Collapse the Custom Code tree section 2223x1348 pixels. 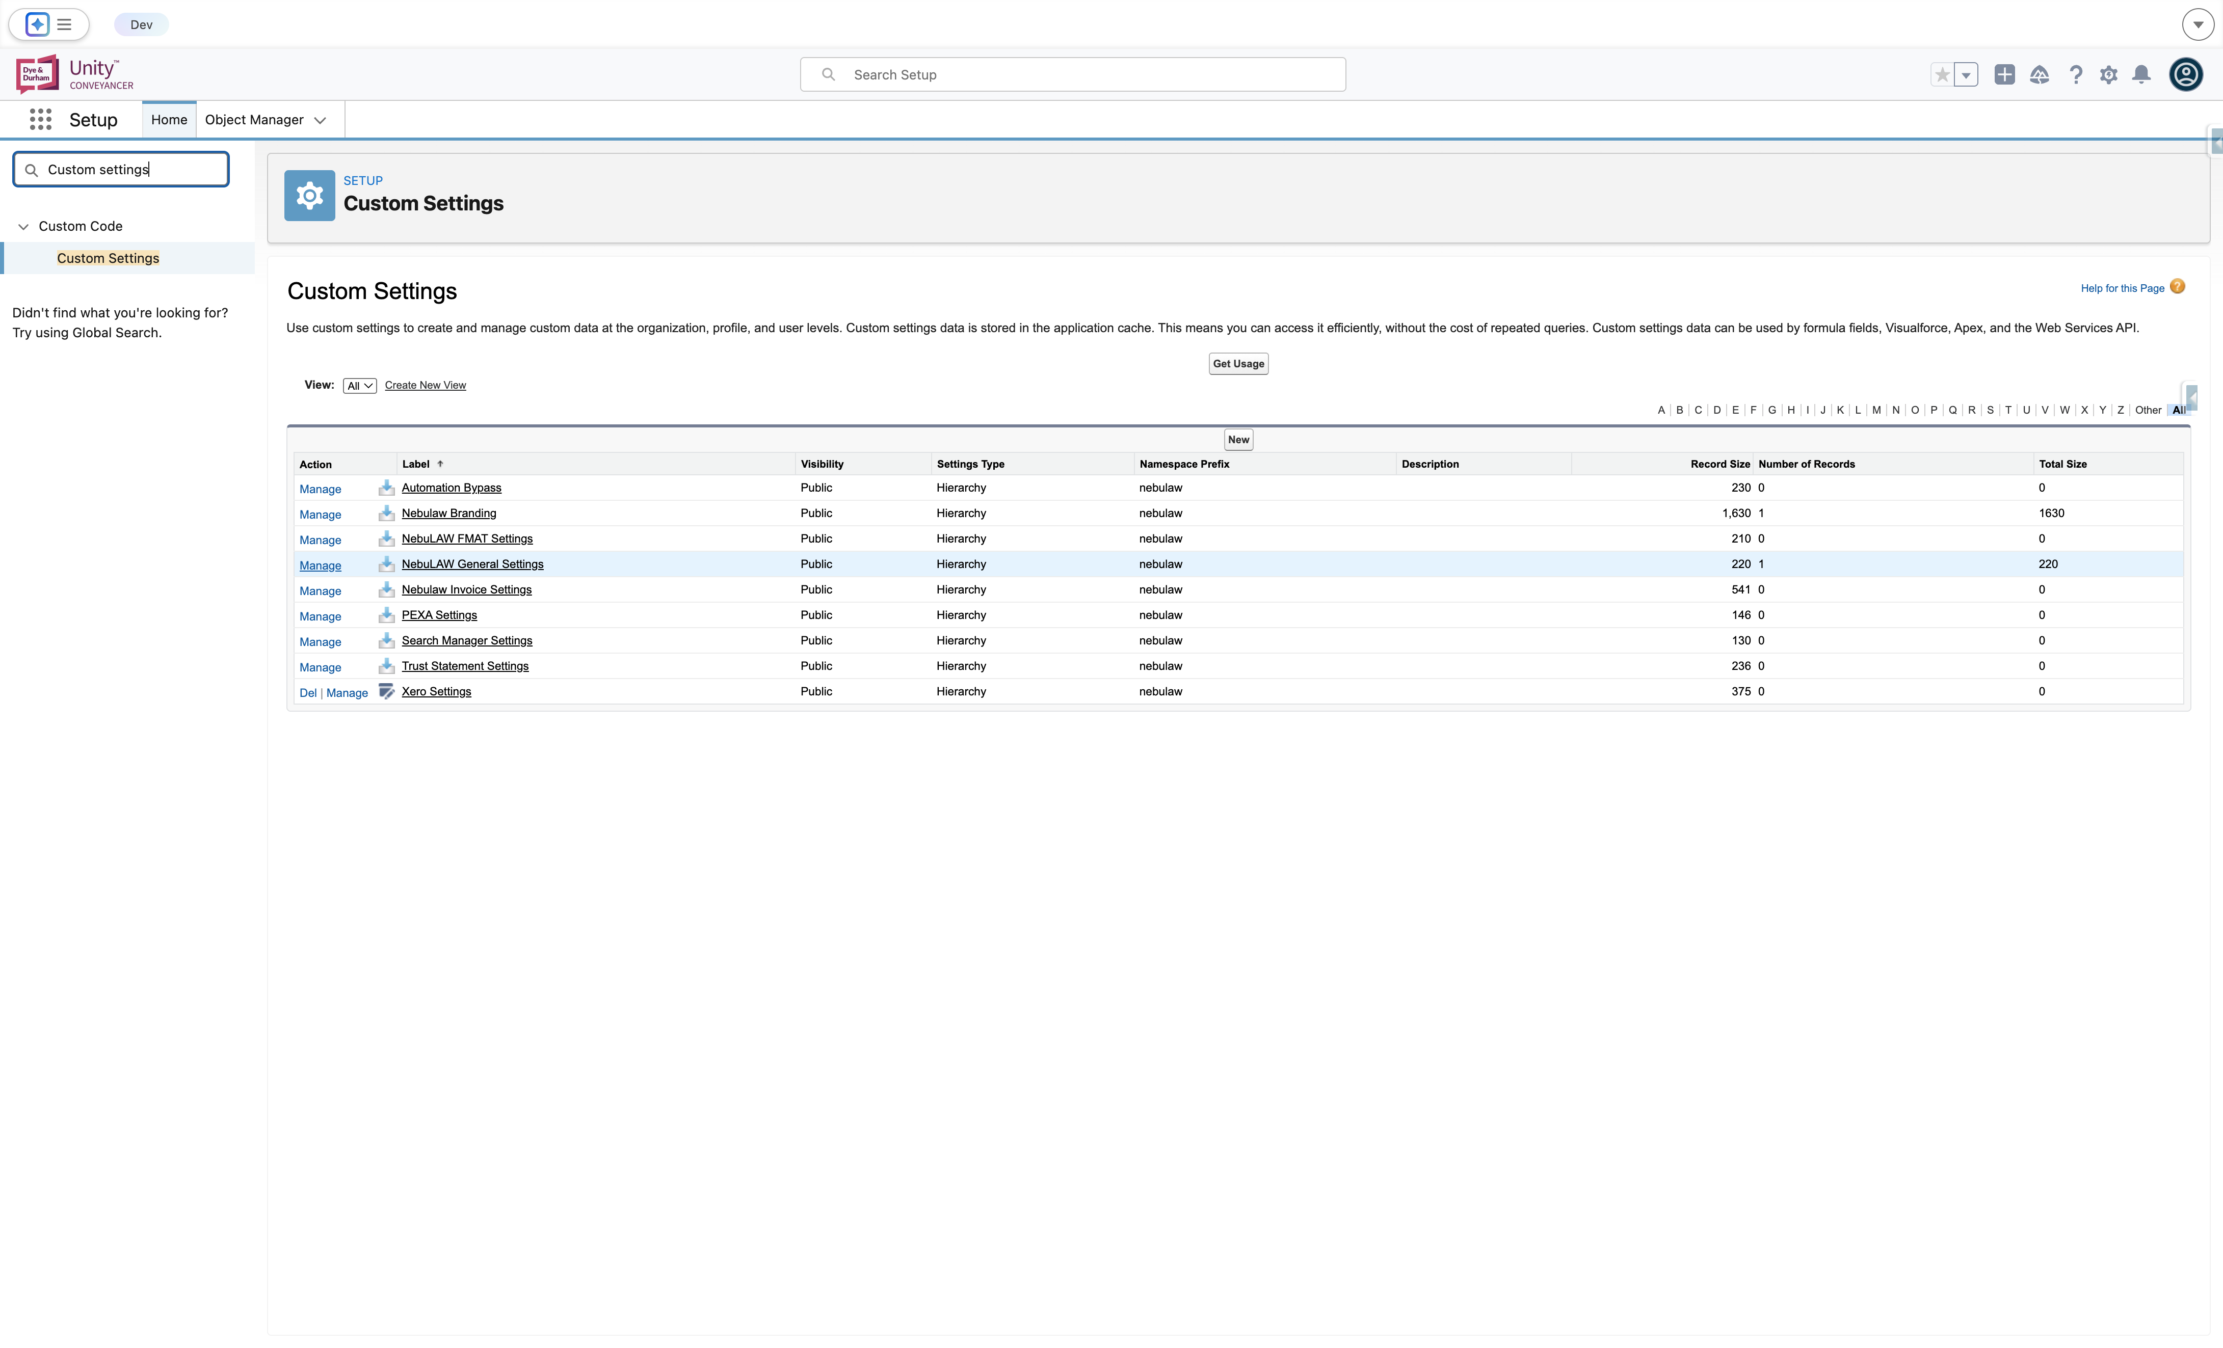[23, 226]
